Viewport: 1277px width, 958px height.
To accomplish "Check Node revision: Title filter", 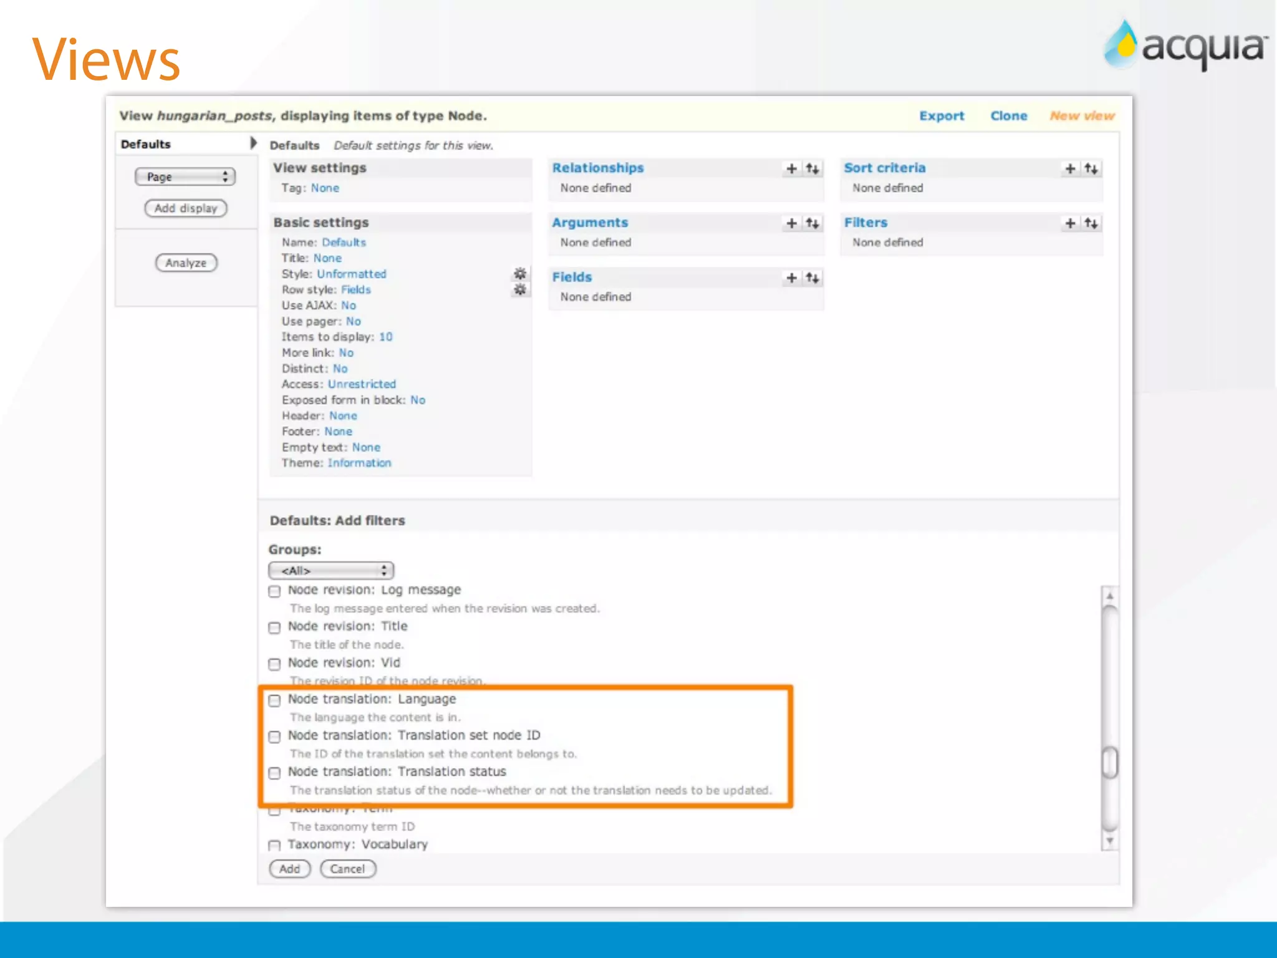I will 274,627.
